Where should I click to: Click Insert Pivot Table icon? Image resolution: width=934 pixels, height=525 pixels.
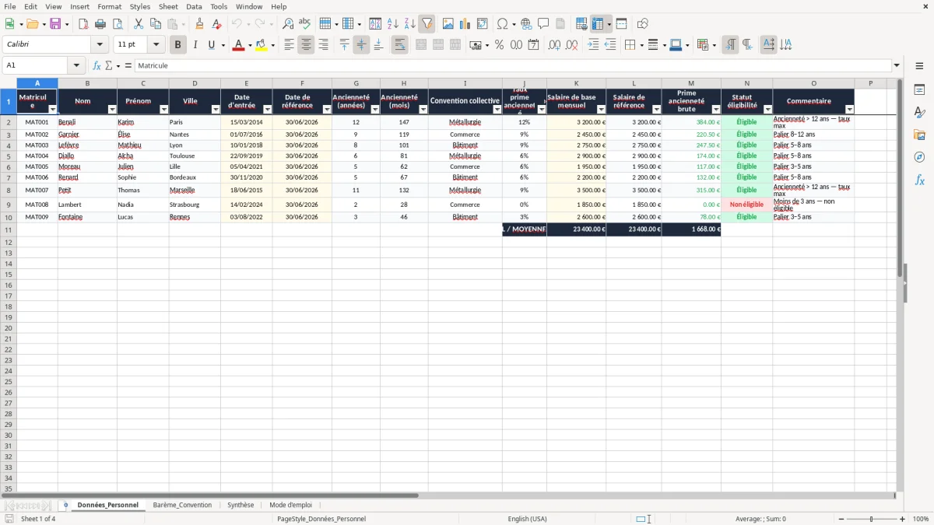point(483,24)
